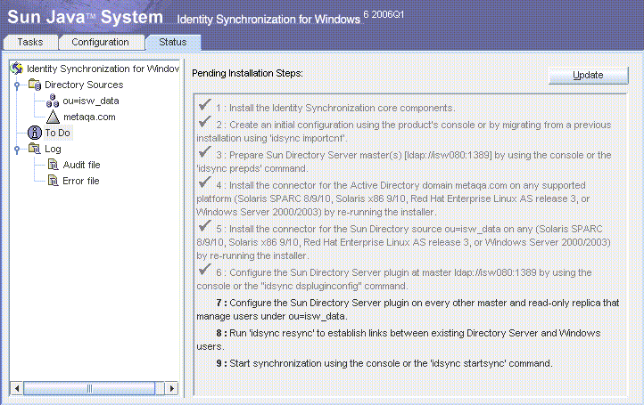Click step 9 'Start synchronization' text
This screenshot has width=644, height=405.
pyautogui.click(x=384, y=363)
